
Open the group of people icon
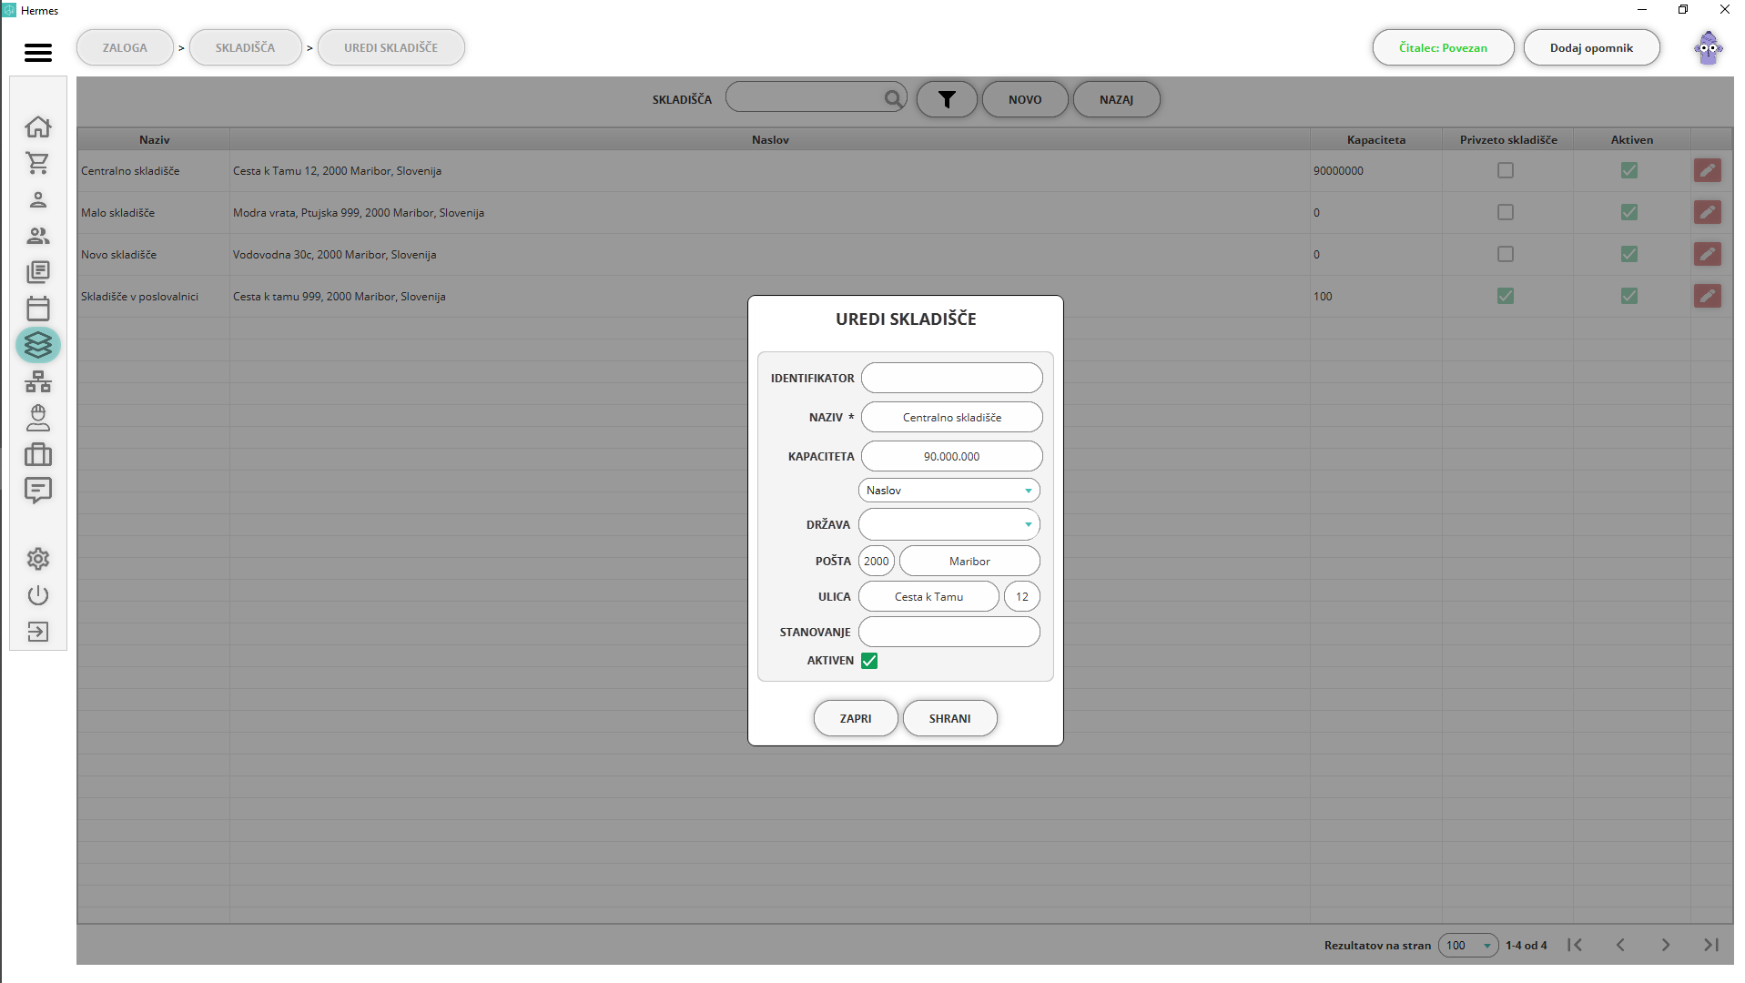tap(38, 236)
